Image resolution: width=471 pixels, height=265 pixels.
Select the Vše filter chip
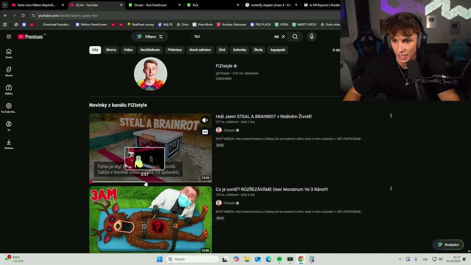pos(95,50)
